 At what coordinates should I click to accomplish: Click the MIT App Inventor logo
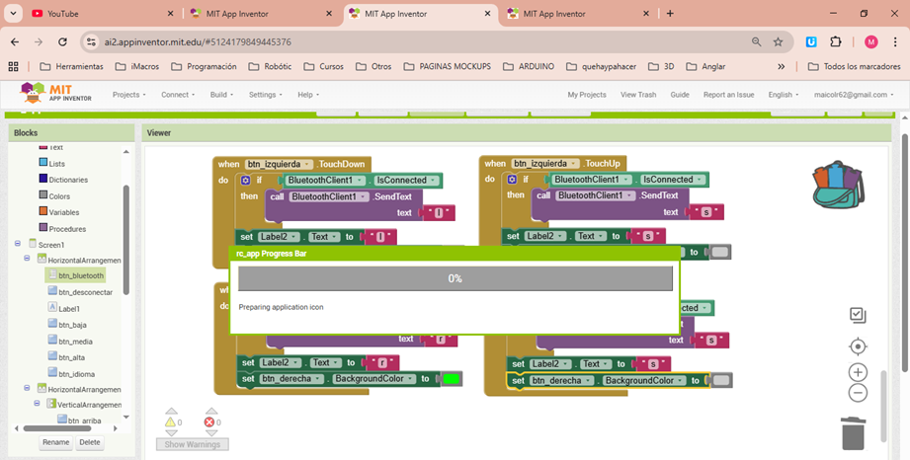click(57, 94)
